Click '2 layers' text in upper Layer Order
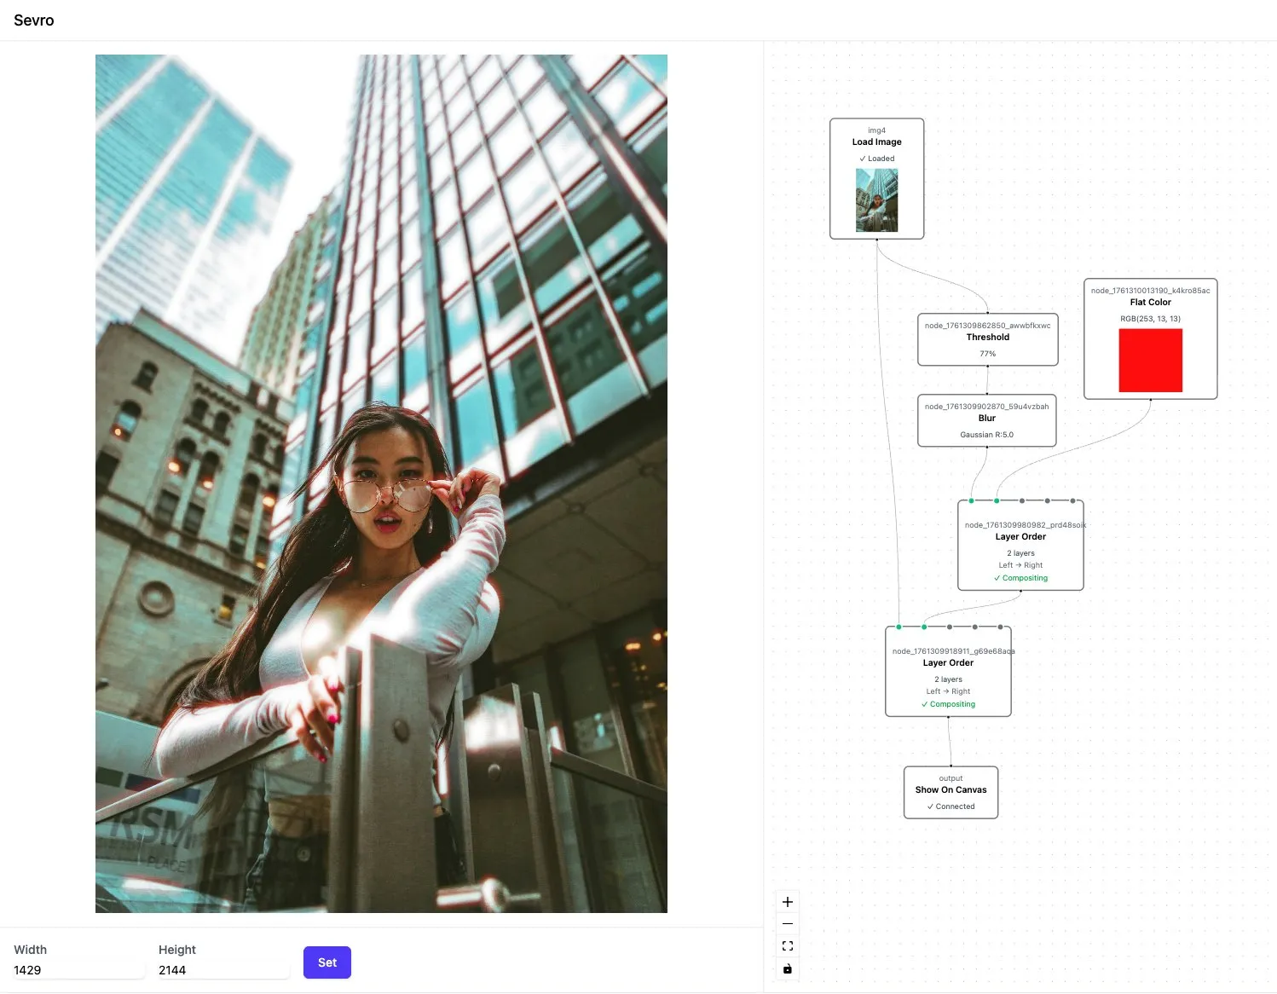Viewport: 1277px width, 994px height. (x=1020, y=553)
